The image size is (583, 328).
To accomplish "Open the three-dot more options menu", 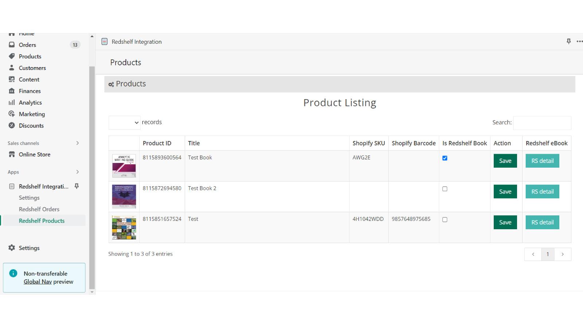I will click(579, 42).
